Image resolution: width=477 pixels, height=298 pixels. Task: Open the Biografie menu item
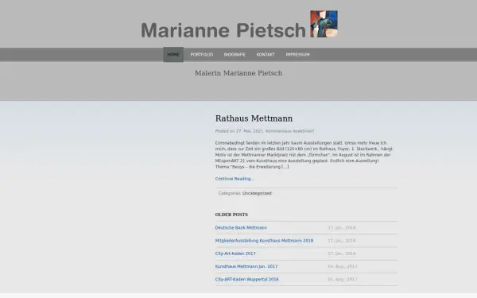pos(235,55)
